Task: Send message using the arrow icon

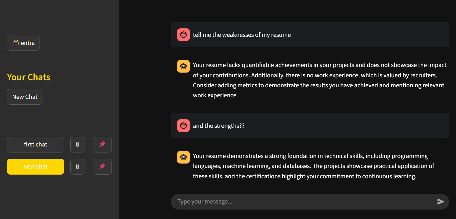Action: (x=441, y=202)
